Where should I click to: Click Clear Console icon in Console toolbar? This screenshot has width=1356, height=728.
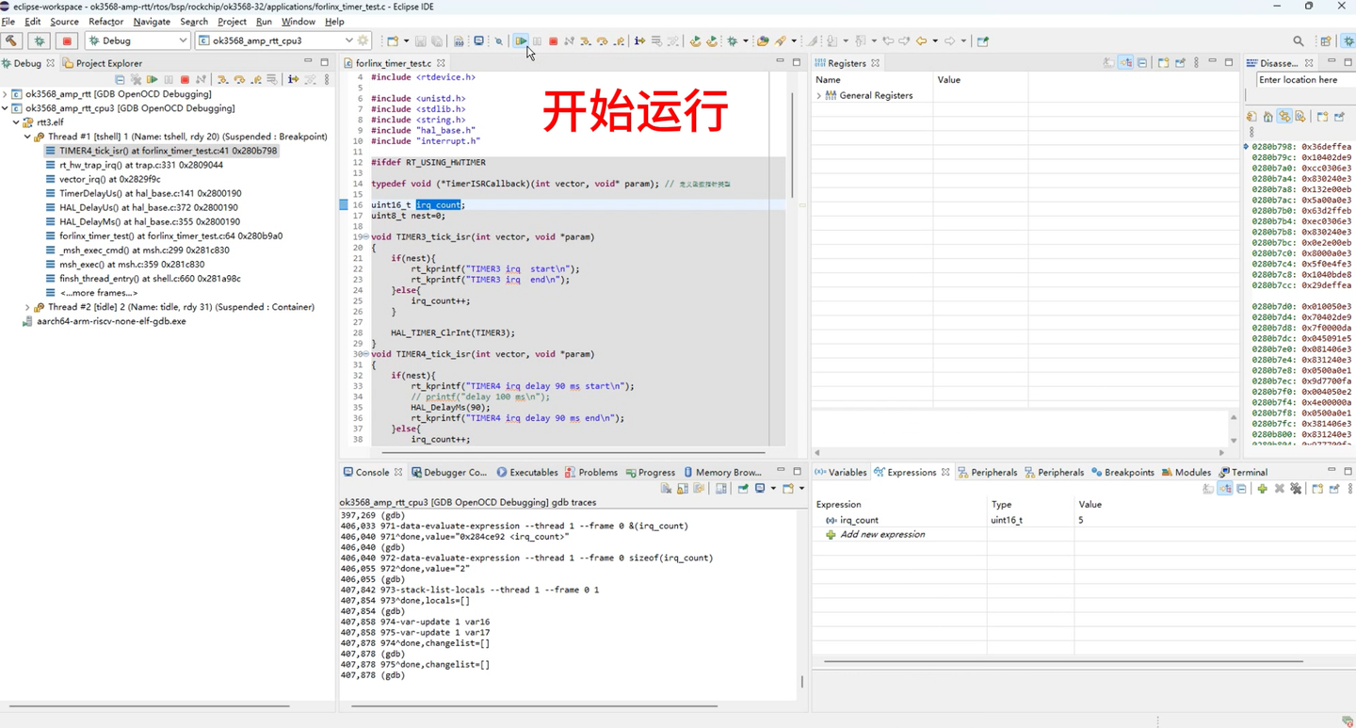pyautogui.click(x=667, y=489)
